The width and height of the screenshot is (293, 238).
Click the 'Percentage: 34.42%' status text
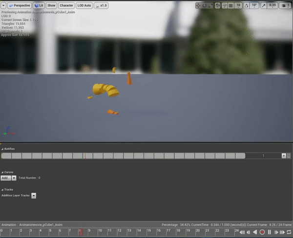point(176,225)
